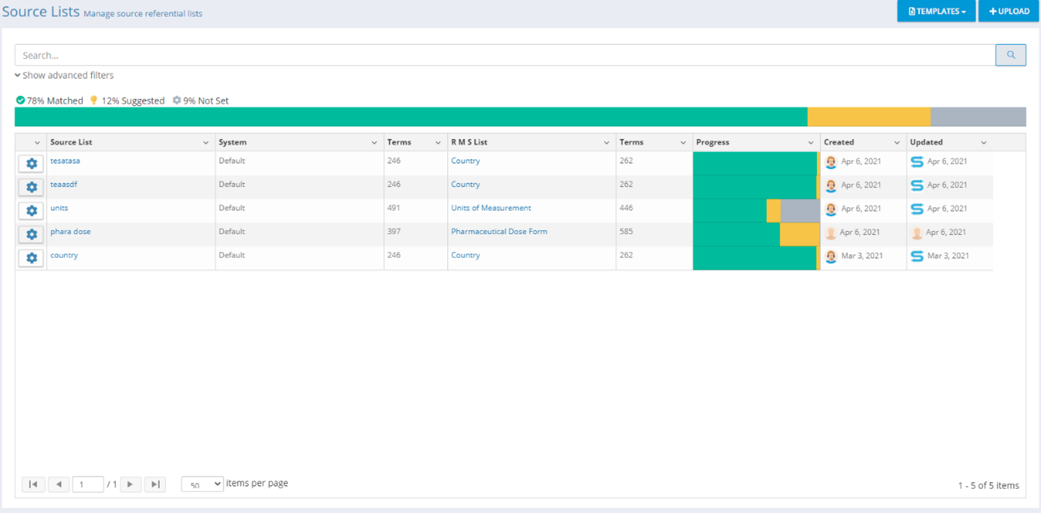The height and width of the screenshot is (513, 1041).
Task: Click the search magnifier button
Action: tap(1010, 55)
